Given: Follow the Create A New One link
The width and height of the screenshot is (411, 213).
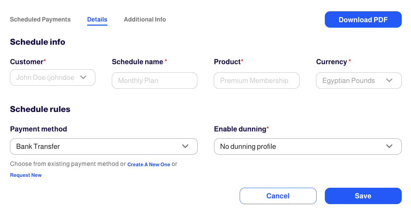Looking at the screenshot, I should click(149, 165).
